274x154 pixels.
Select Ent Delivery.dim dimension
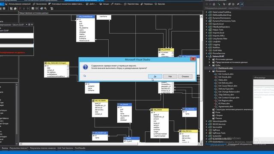click(226, 83)
